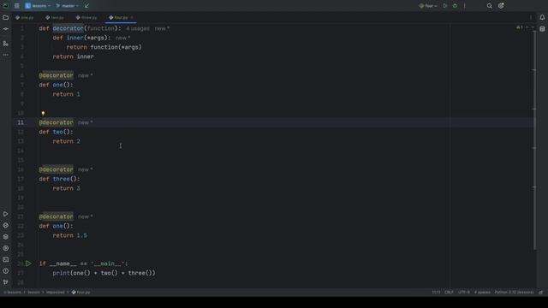Screen dimensions: 548x308
Task: Click the '@decorator' above def three
Action: pyautogui.click(x=57, y=169)
